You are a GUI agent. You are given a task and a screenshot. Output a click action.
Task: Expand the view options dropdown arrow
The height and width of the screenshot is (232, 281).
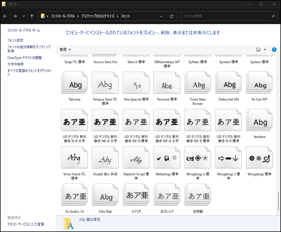tap(265, 50)
